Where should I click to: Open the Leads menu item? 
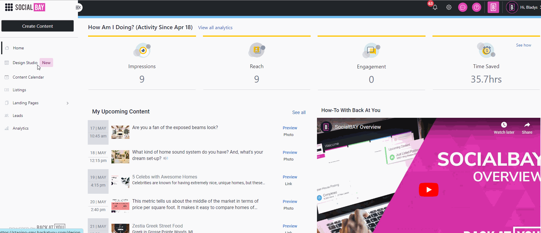[x=18, y=115]
